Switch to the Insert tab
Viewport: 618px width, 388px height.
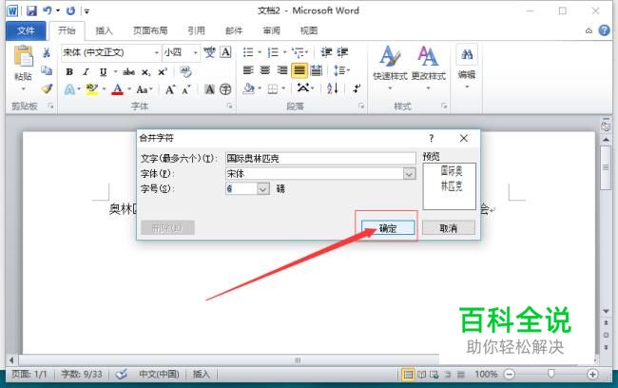pos(104,30)
